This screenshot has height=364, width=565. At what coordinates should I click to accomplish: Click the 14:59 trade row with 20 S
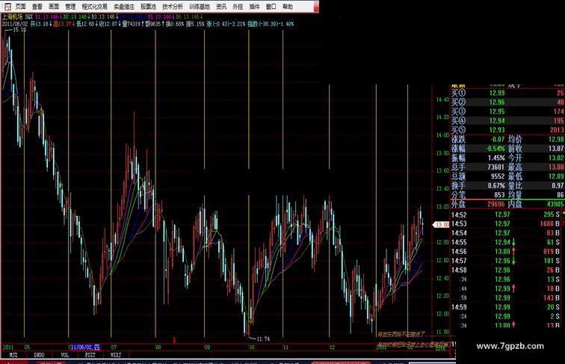pos(507,307)
